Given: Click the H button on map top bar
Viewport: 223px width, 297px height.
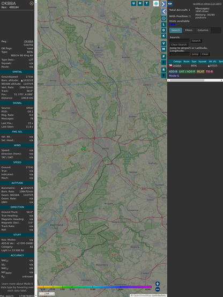Looking at the screenshot, I should tap(140, 3).
